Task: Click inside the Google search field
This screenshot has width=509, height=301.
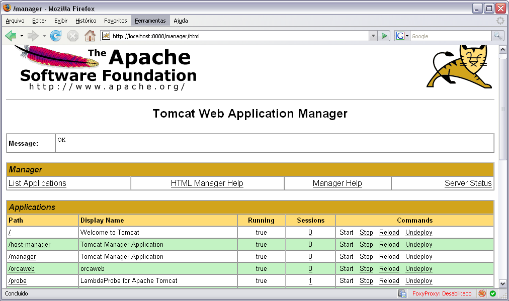Action: coord(450,36)
